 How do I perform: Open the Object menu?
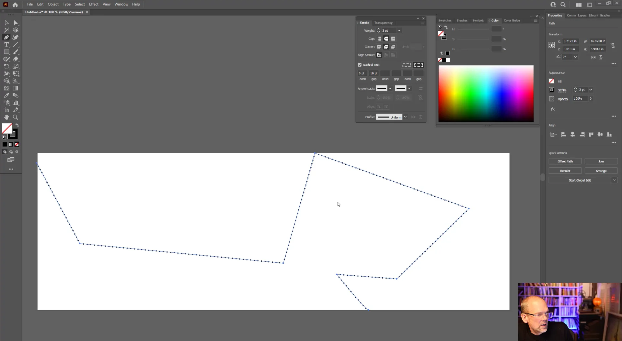tap(53, 4)
